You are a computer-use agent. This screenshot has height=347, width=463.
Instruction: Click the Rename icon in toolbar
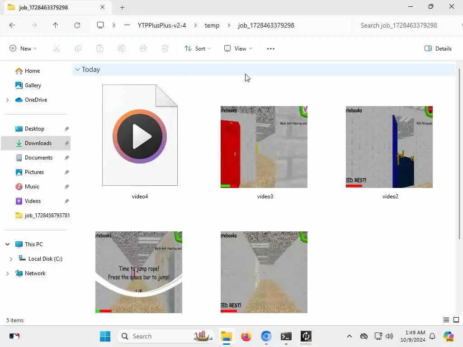(122, 48)
